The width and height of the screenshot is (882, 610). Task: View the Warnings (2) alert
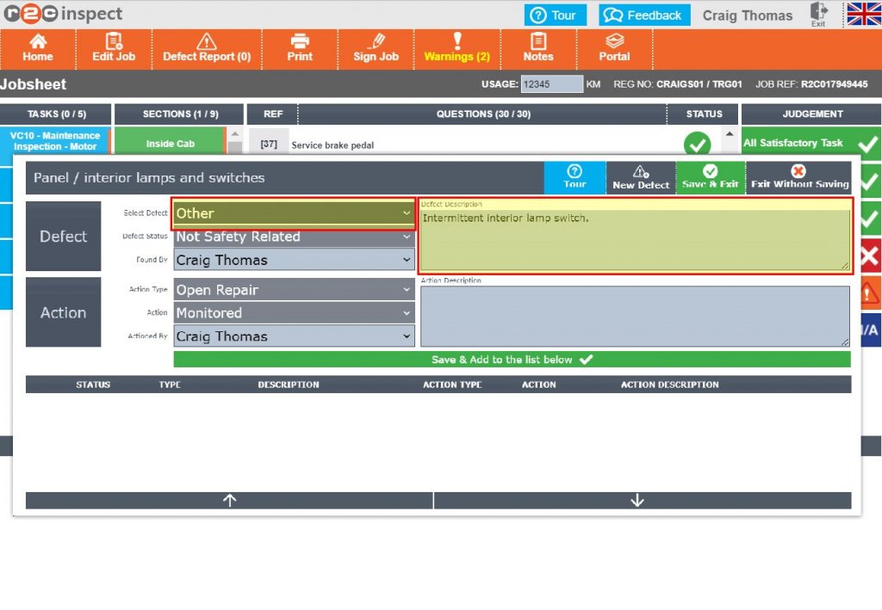pyautogui.click(x=457, y=49)
